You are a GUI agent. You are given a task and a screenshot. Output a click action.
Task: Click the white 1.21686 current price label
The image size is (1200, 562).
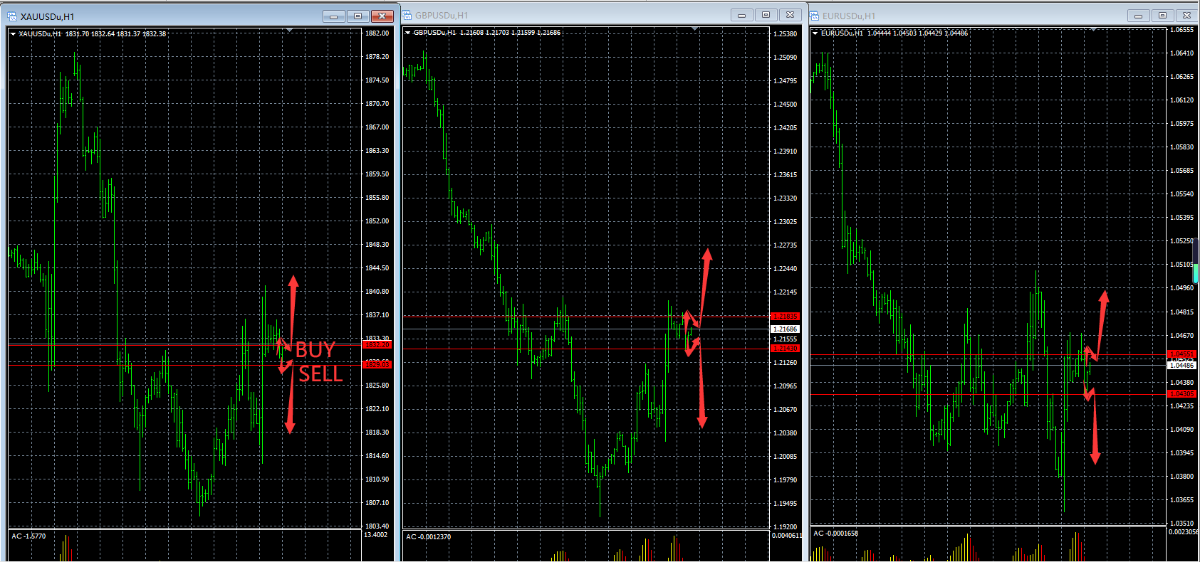pos(785,329)
